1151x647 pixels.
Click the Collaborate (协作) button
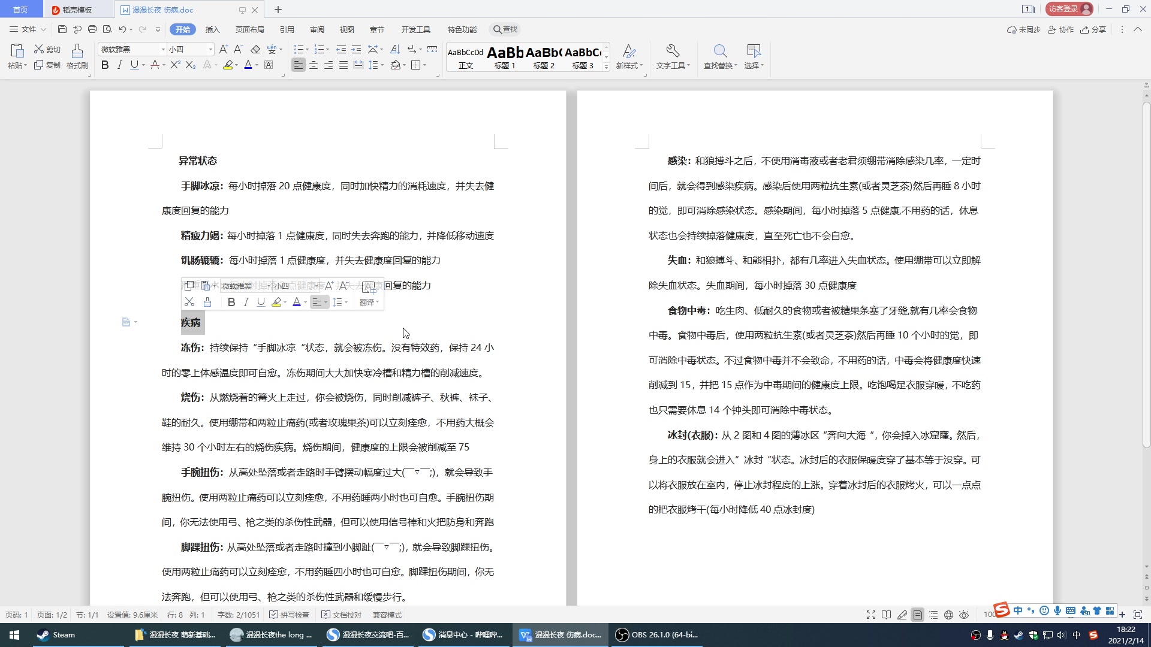click(1060, 29)
